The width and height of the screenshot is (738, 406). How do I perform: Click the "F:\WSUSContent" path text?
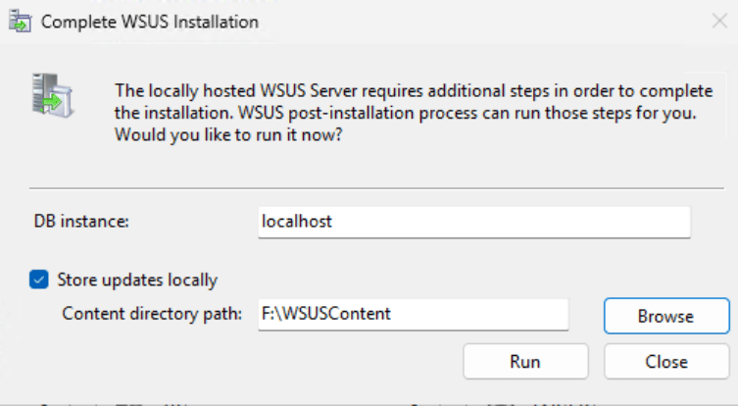tap(326, 315)
